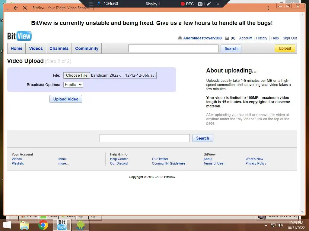Screen dimensions: 309x231
Task: Open the Home tab
Action: tap(17, 48)
